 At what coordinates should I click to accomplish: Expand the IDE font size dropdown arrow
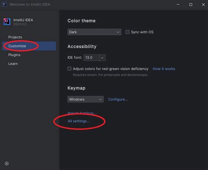pos(102,58)
